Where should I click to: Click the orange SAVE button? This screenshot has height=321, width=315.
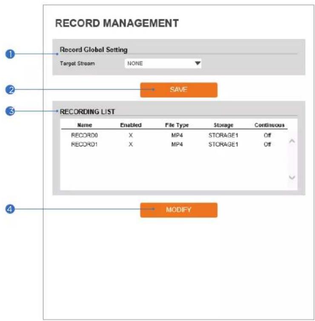179,90
